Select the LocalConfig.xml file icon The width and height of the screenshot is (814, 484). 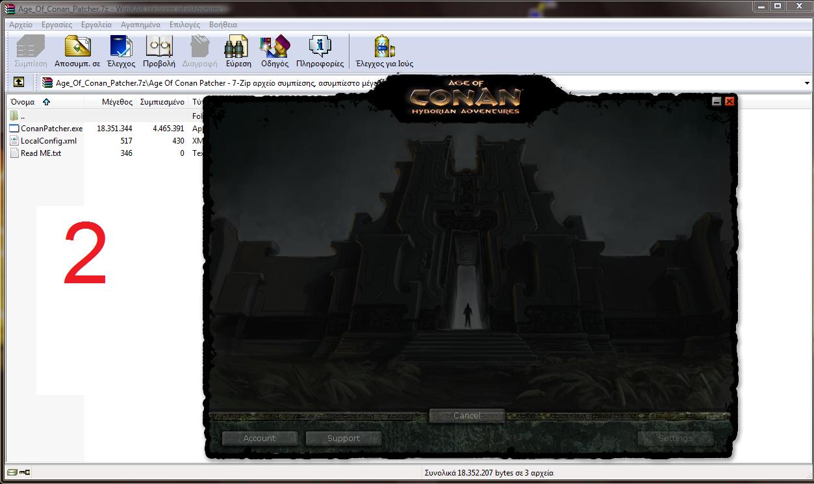[x=14, y=141]
